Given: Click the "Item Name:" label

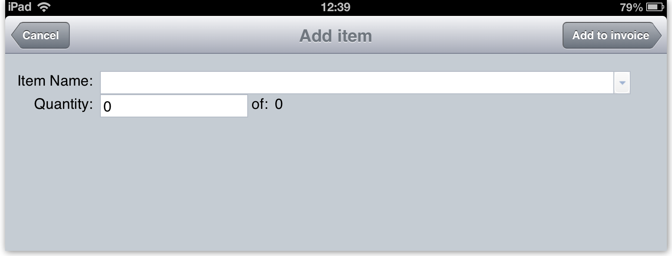Looking at the screenshot, I should pos(55,81).
